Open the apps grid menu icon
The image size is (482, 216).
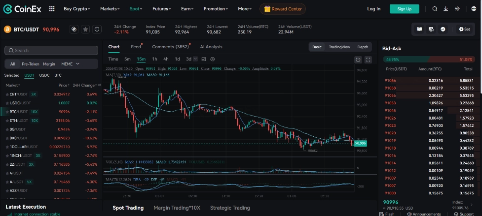click(x=52, y=9)
